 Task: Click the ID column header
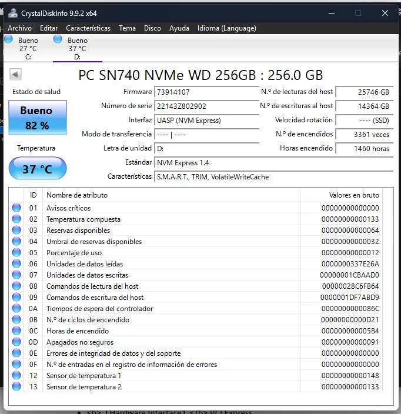click(x=34, y=195)
